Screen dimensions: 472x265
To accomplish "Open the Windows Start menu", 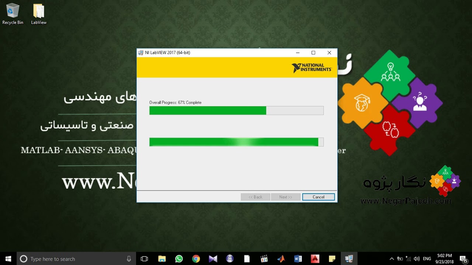I will tap(8, 259).
